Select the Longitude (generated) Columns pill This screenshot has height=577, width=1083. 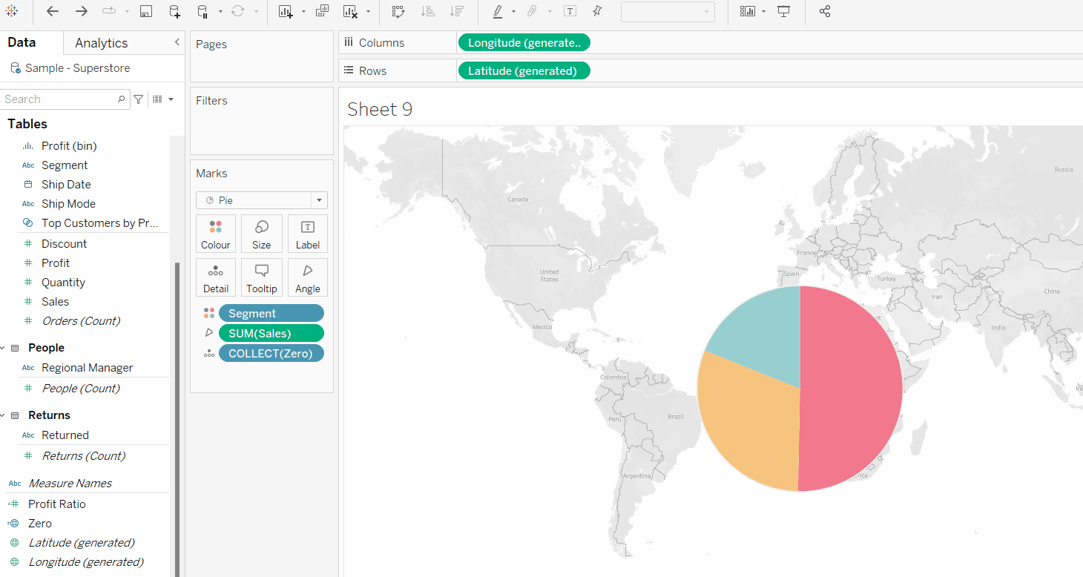point(524,43)
